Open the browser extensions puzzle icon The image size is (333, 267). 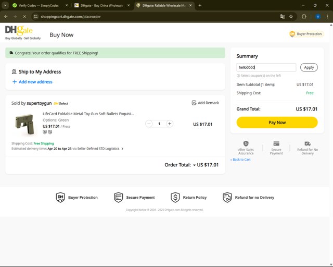tap(304, 16)
